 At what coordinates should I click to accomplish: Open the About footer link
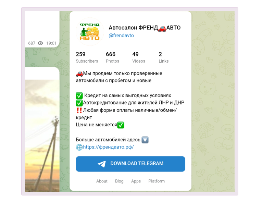tap(102, 181)
